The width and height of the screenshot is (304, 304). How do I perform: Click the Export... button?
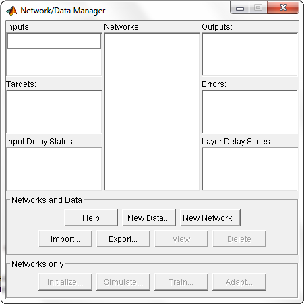pyautogui.click(x=123, y=239)
